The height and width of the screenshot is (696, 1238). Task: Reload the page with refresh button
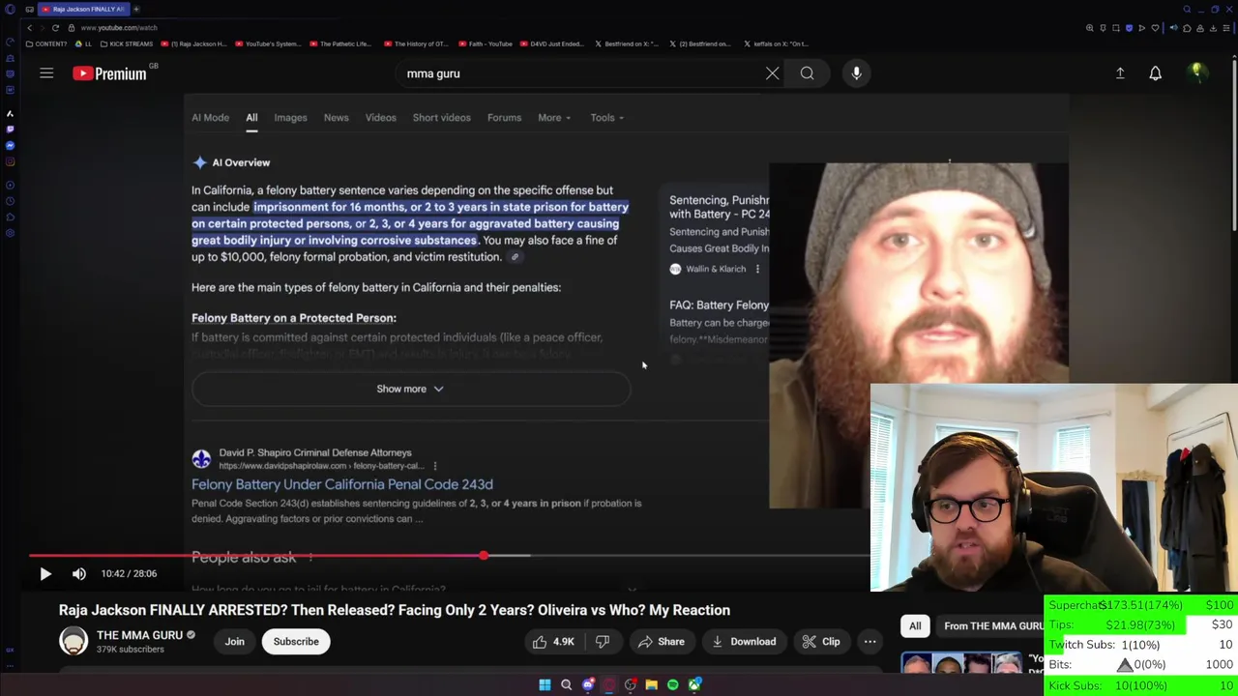click(55, 28)
